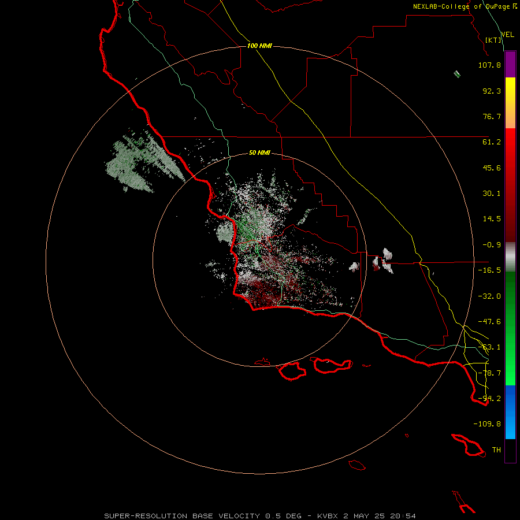520x520 pixels.
Task: Pick the blue segment of velocity color bar
Action: [510, 412]
